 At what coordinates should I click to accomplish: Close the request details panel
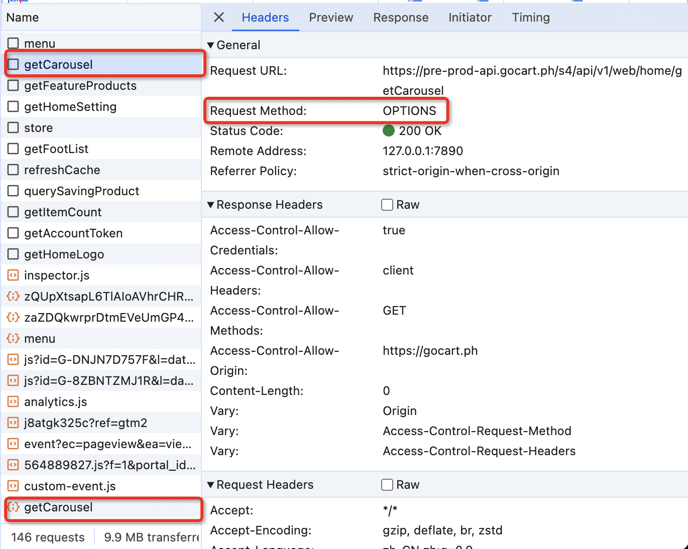tap(219, 18)
